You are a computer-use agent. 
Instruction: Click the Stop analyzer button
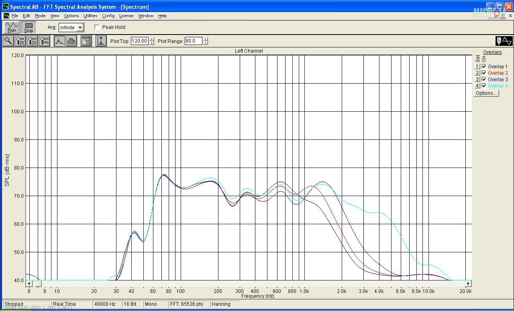29,27
